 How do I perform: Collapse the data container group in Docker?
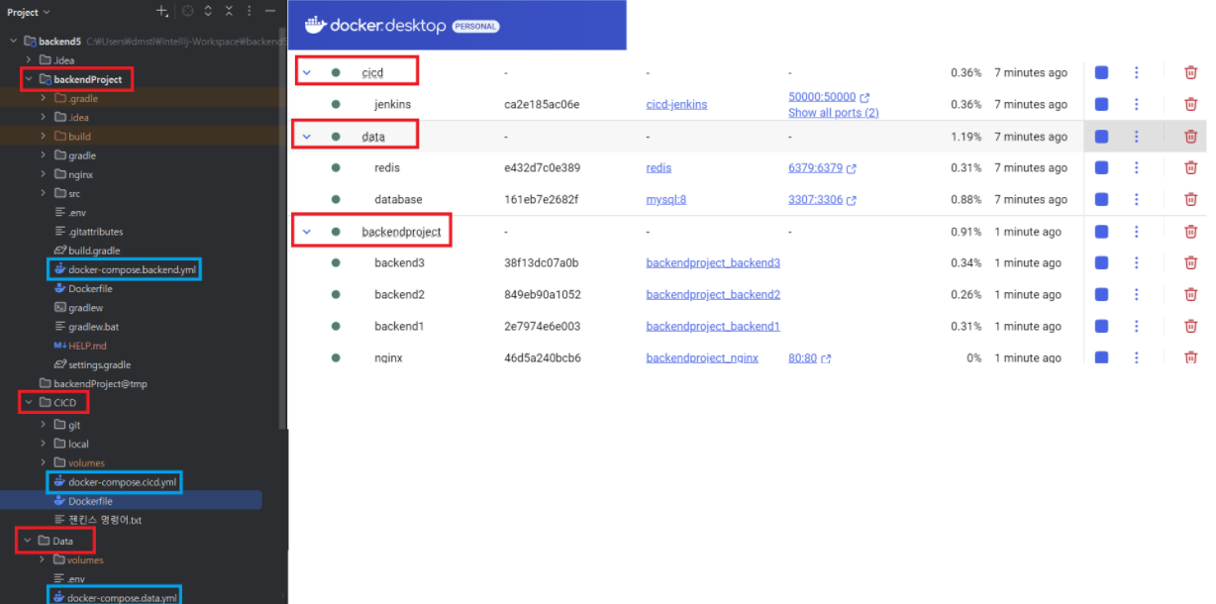(x=307, y=137)
